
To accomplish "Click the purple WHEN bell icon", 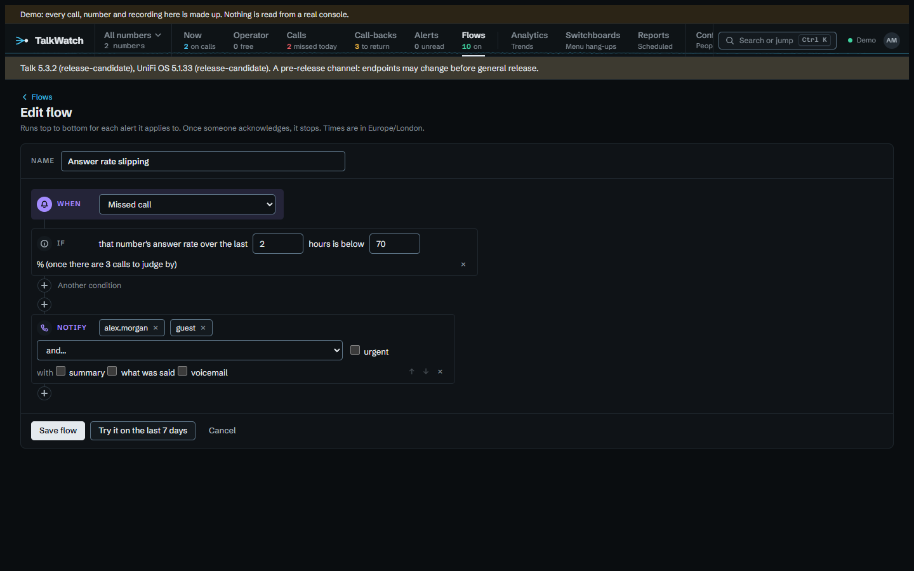I will tap(44, 204).
